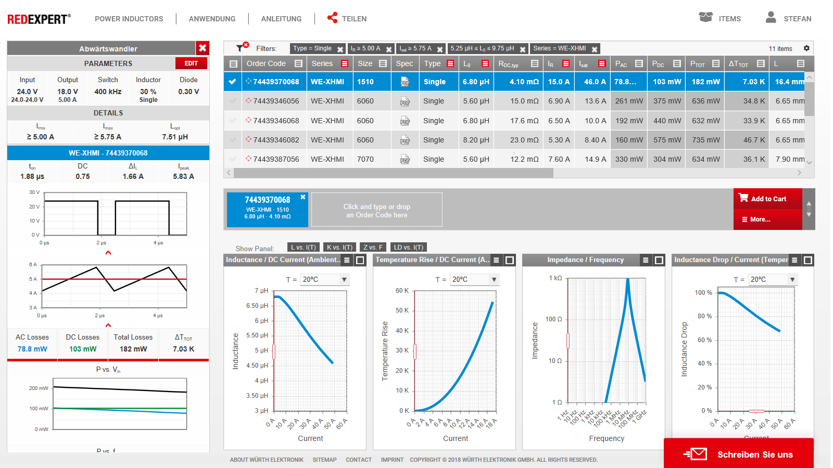Screen dimensions: 833x468
Task: Select the Total Losses tab
Action: coord(133,343)
